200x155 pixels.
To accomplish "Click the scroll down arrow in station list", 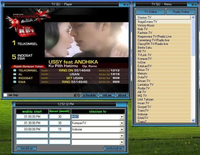I will point(193,120).
